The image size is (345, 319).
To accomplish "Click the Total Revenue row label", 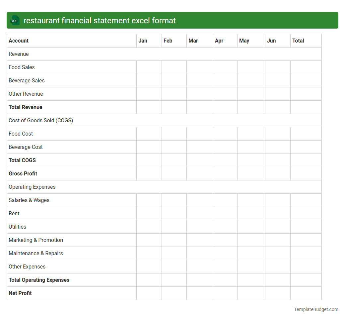I will click(x=26, y=107).
